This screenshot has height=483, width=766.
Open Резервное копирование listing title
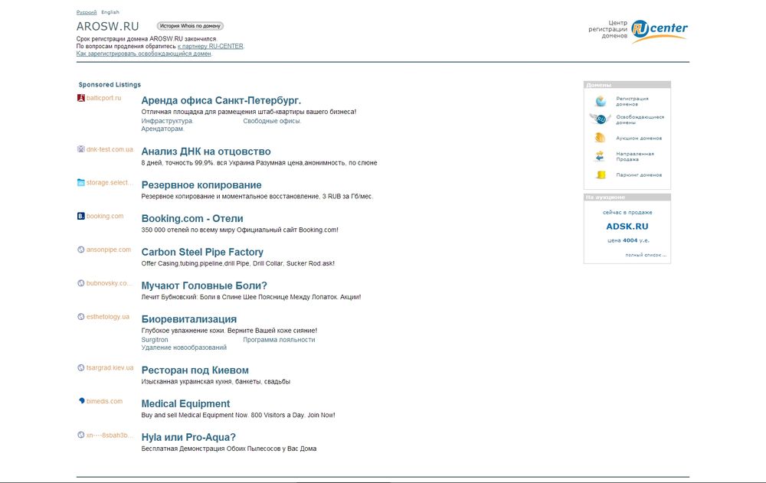click(x=201, y=185)
